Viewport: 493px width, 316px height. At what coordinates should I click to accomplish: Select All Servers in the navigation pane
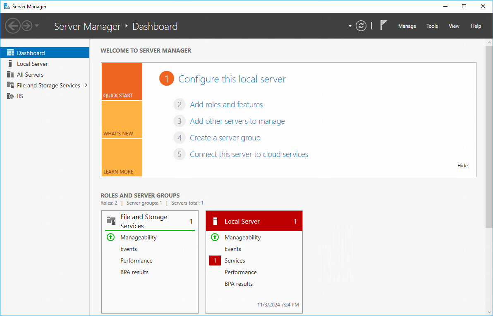45,74
